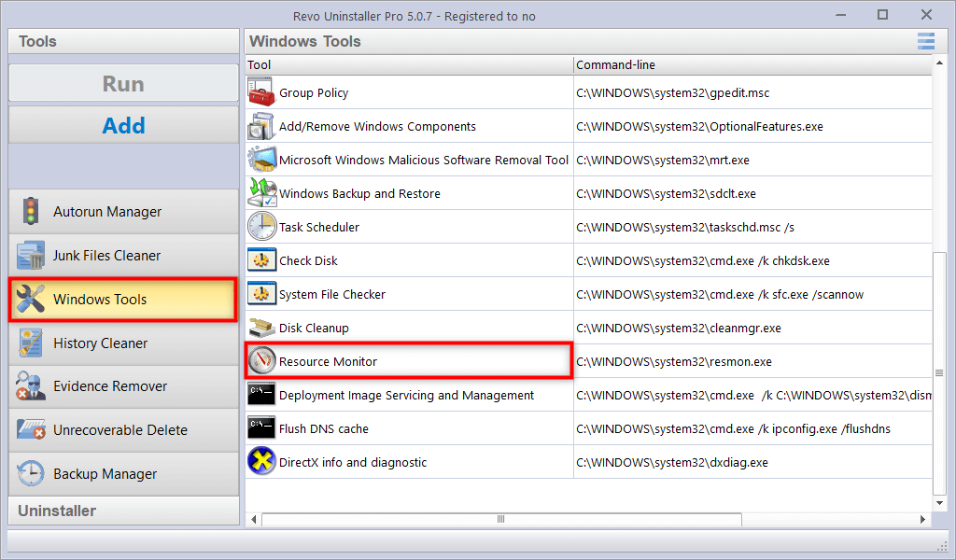Click the Malicious Software Removal Tool icon

pyautogui.click(x=261, y=160)
